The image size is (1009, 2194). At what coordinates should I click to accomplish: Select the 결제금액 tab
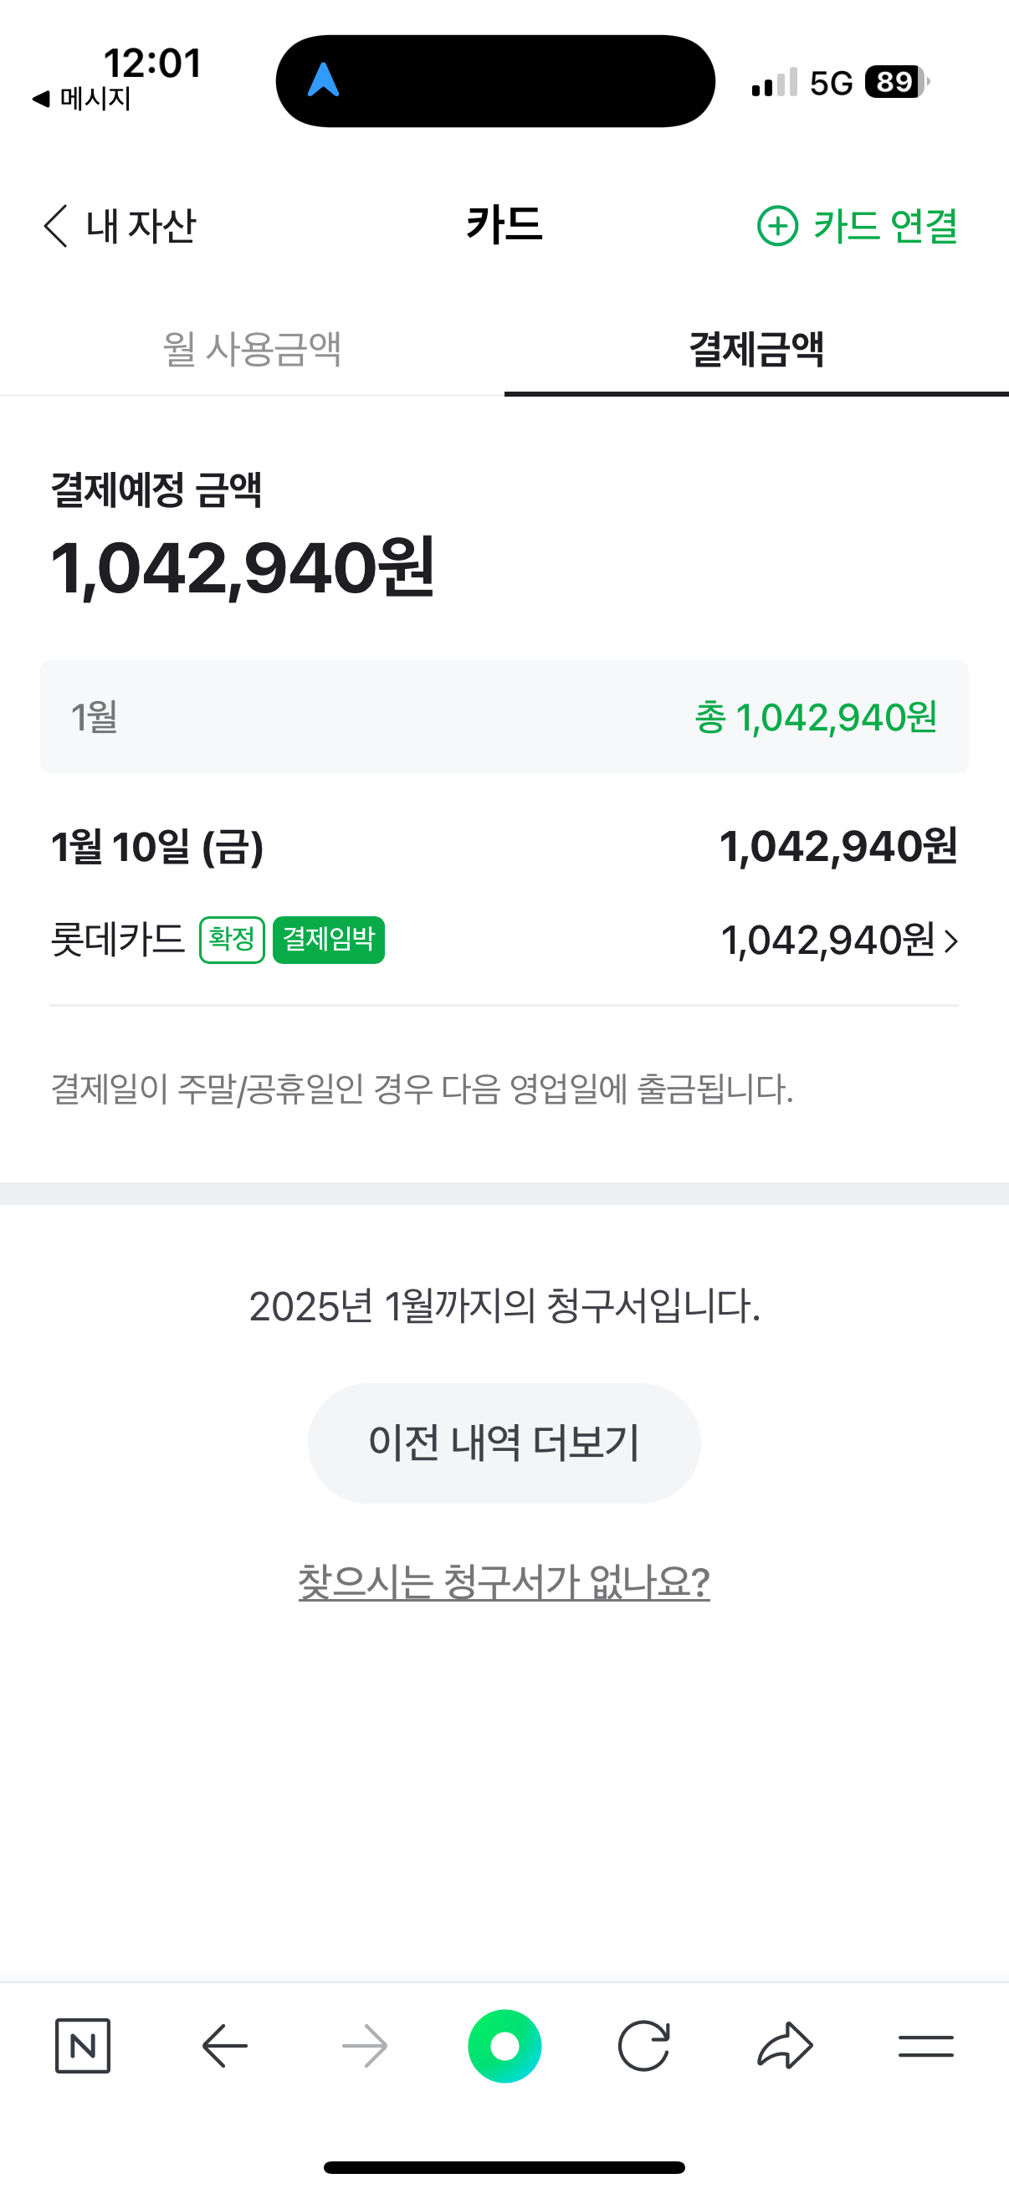point(756,349)
